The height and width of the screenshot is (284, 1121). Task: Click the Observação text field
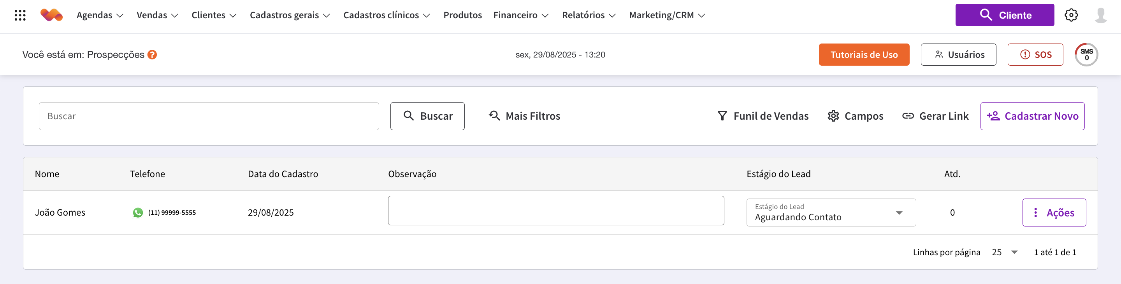click(x=556, y=211)
